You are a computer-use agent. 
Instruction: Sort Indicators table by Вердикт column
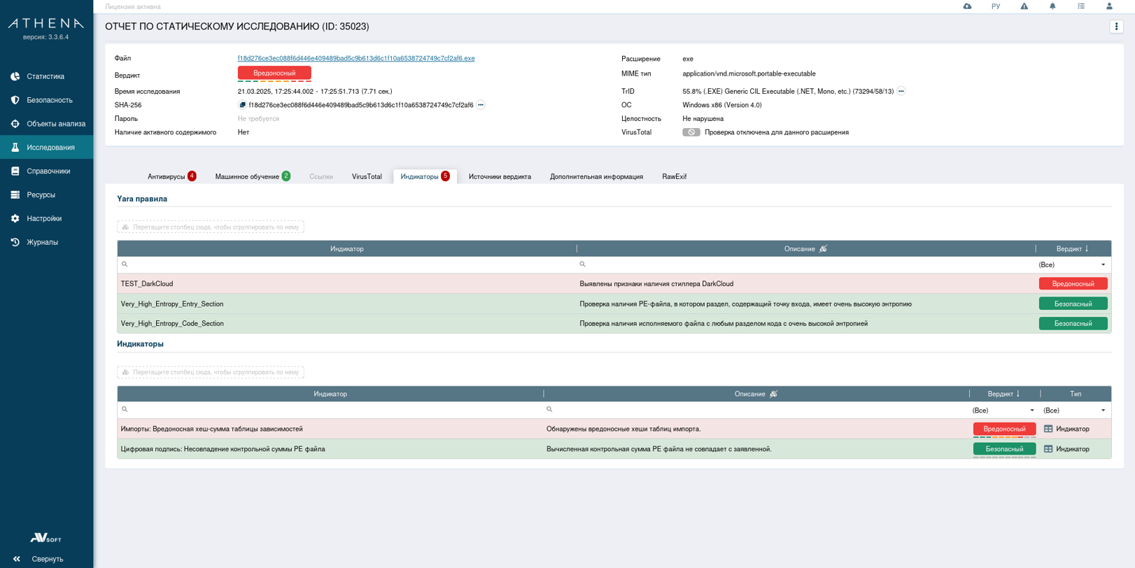[x=1003, y=394]
